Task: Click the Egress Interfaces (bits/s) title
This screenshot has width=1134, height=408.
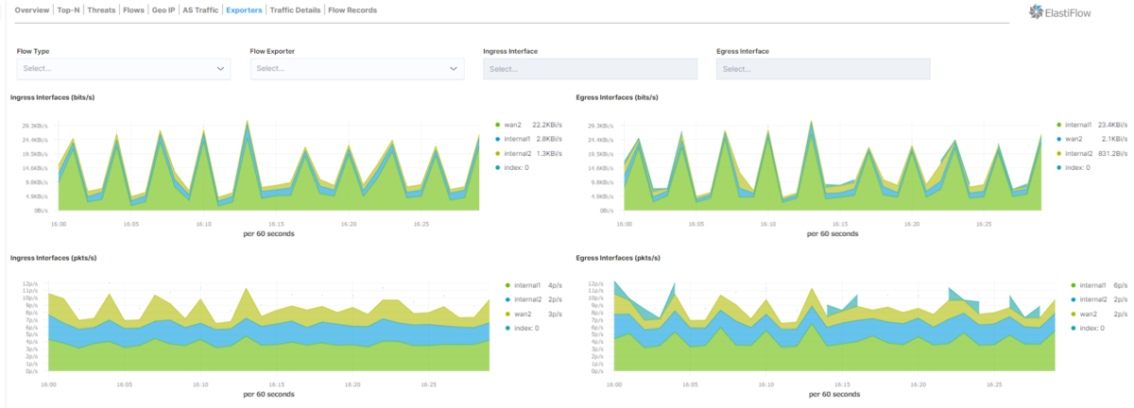Action: pyautogui.click(x=617, y=97)
